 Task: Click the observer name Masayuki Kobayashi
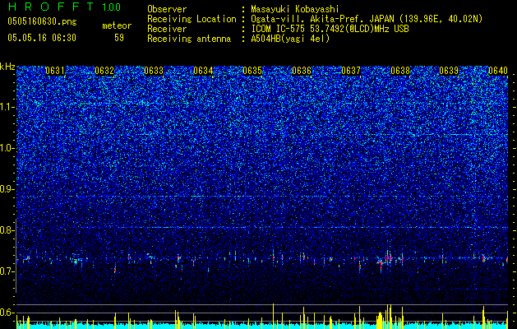[295, 9]
